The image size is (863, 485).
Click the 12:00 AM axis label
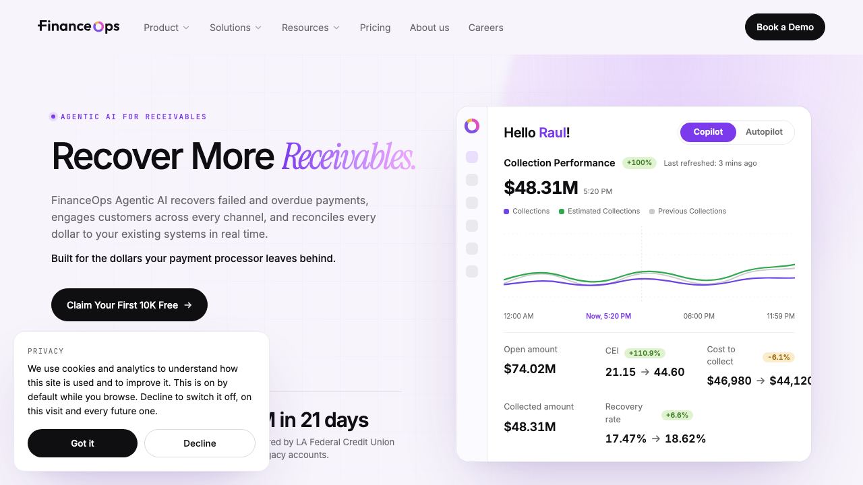pos(518,316)
